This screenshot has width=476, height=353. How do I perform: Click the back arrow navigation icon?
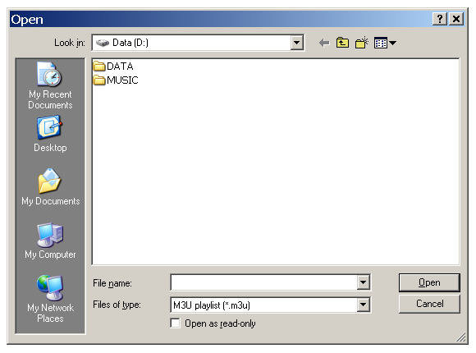pos(324,43)
